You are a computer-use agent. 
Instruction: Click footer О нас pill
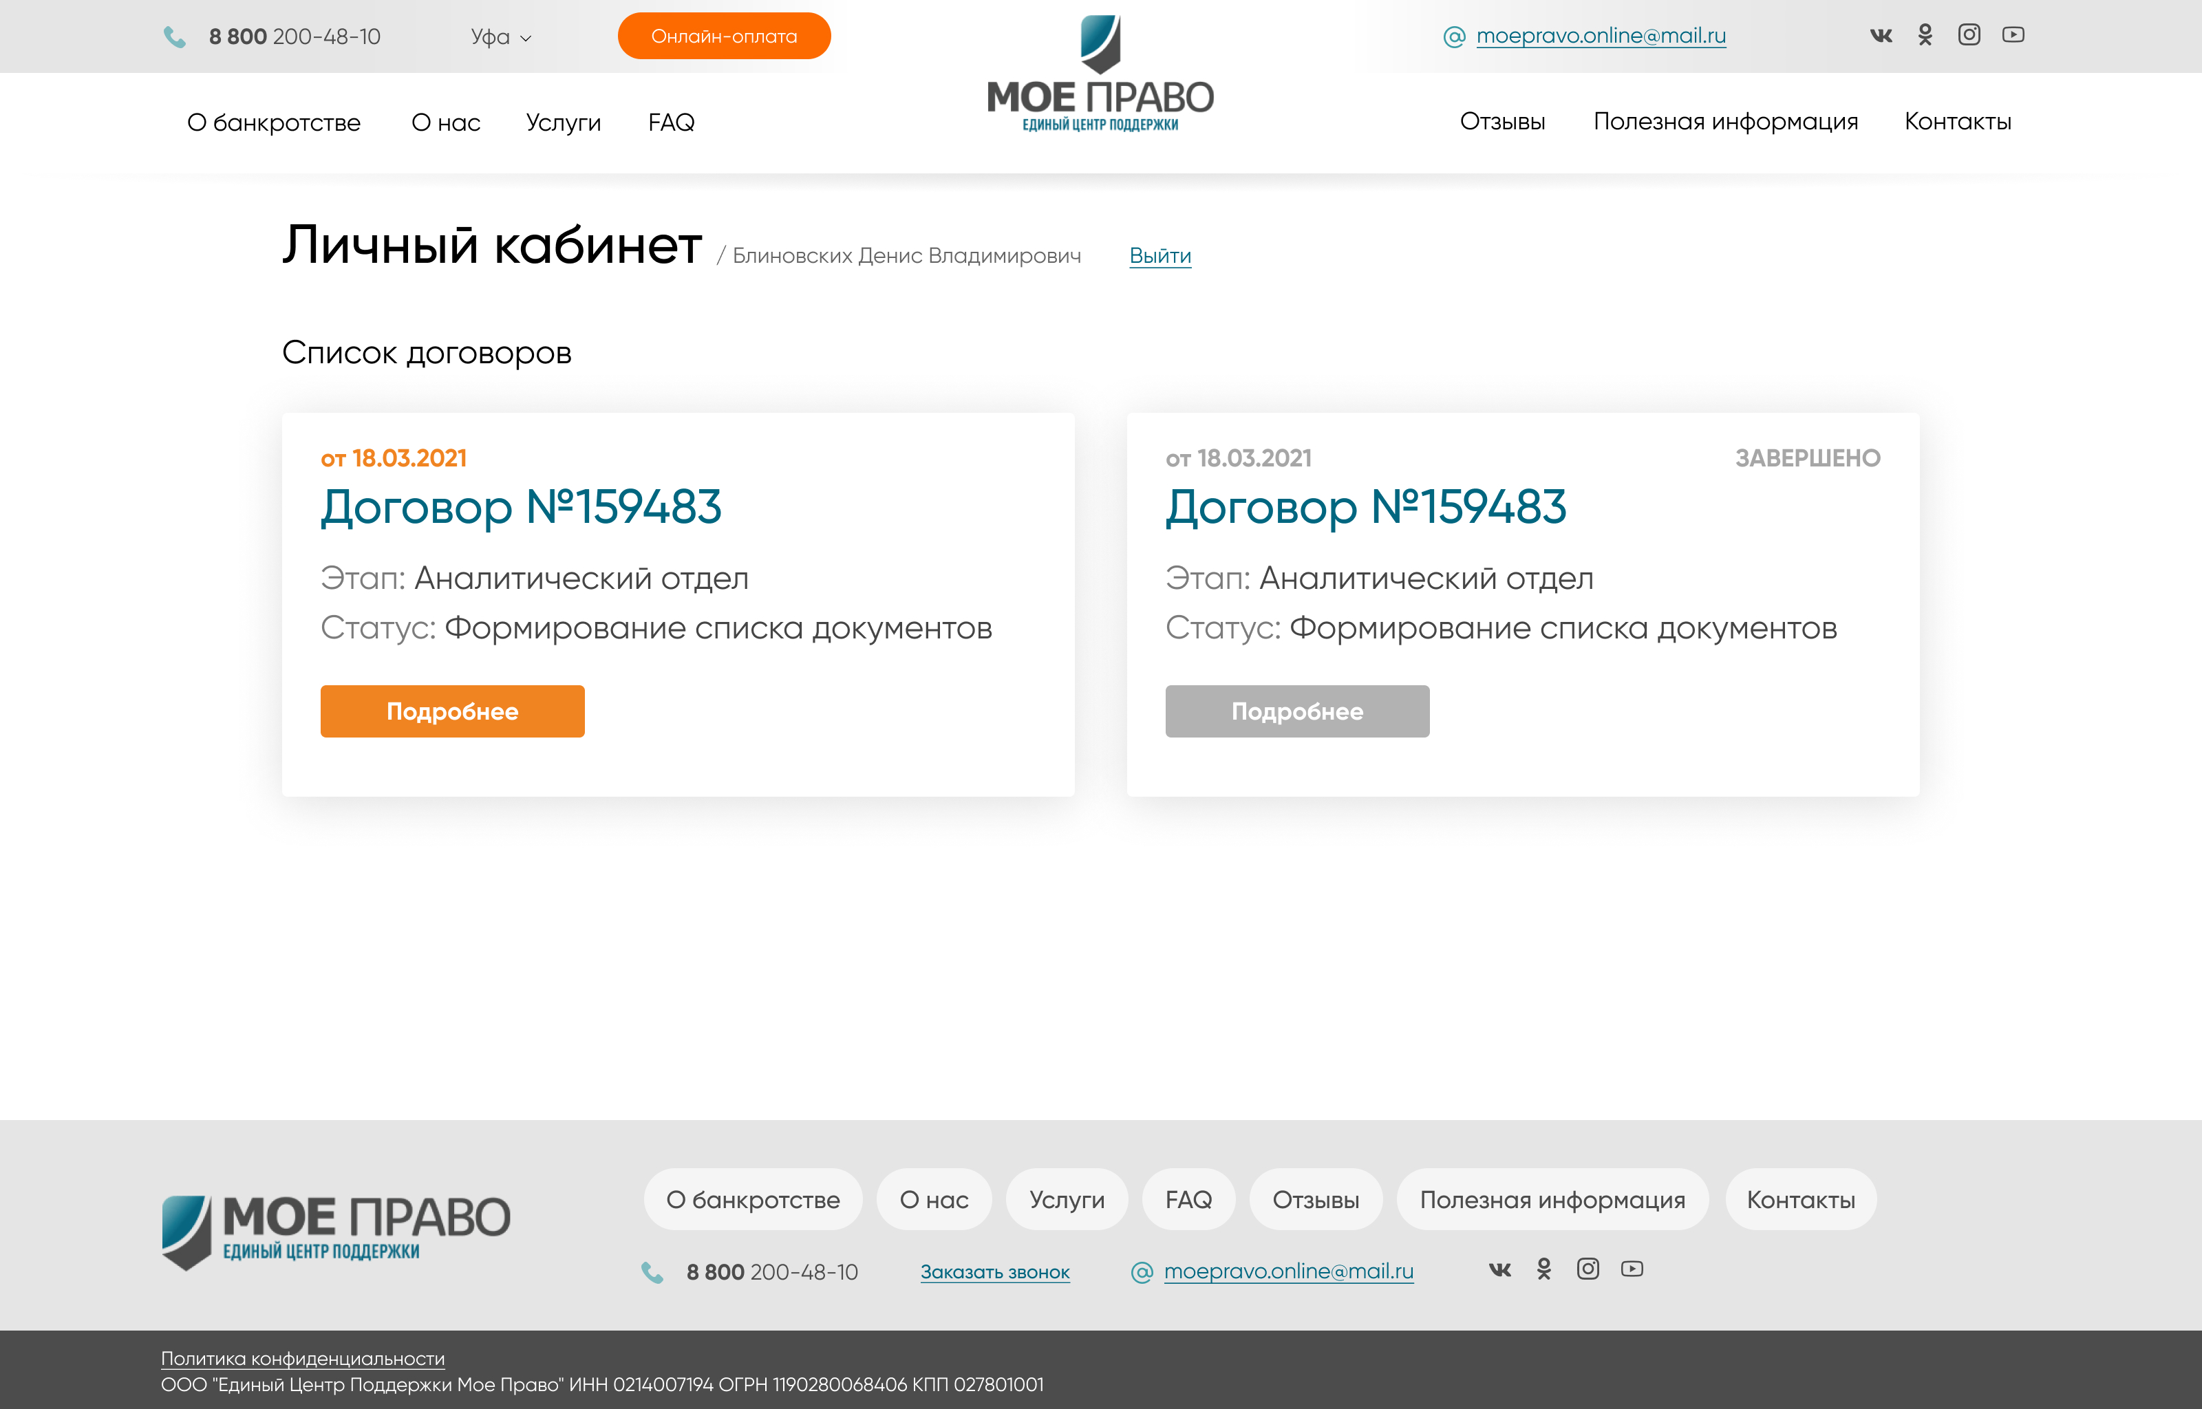point(933,1199)
